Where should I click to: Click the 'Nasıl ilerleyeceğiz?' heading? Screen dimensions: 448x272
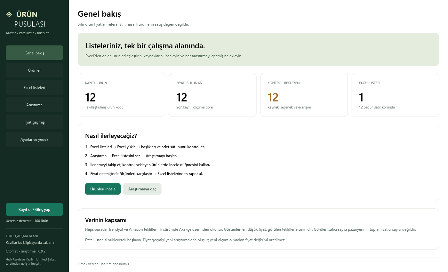[x=111, y=136]
